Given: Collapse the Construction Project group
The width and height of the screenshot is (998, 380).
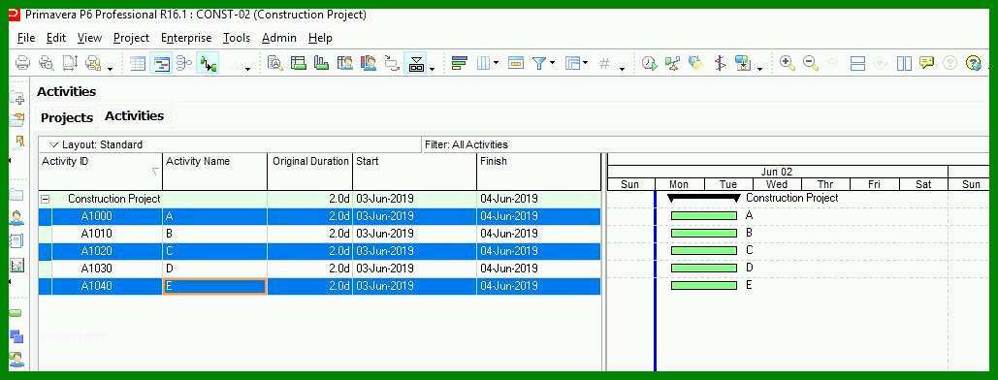Looking at the screenshot, I should (46, 200).
